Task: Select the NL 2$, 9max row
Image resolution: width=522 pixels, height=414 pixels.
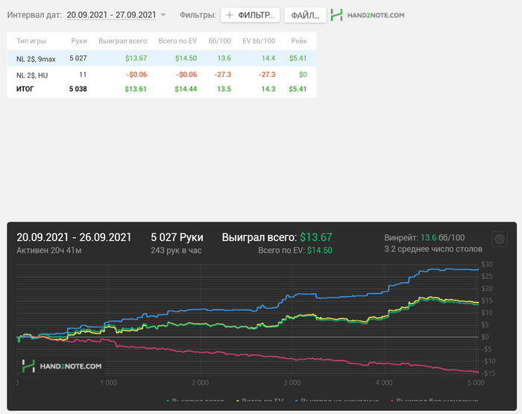Action: click(x=162, y=58)
